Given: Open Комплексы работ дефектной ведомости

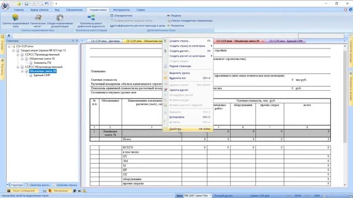Looking at the screenshot, I should (x=91, y=20).
